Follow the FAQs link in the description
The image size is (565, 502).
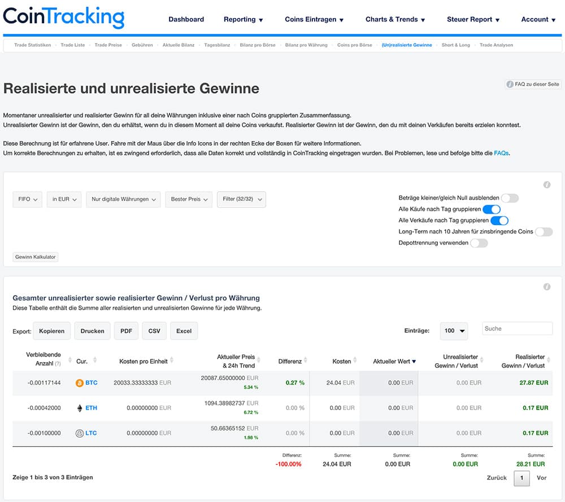point(501,153)
